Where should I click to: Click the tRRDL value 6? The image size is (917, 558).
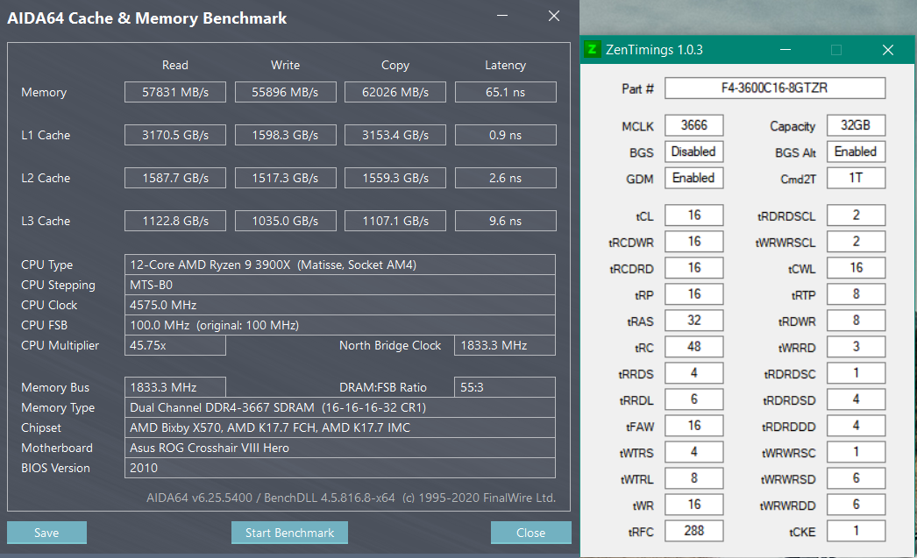(x=694, y=399)
